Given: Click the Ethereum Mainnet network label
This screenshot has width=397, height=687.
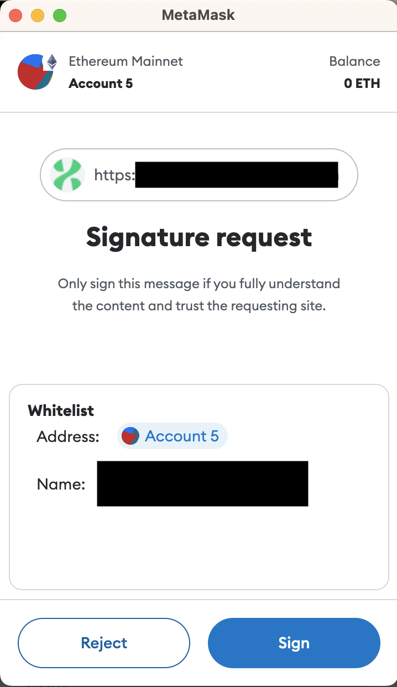Looking at the screenshot, I should pyautogui.click(x=126, y=61).
